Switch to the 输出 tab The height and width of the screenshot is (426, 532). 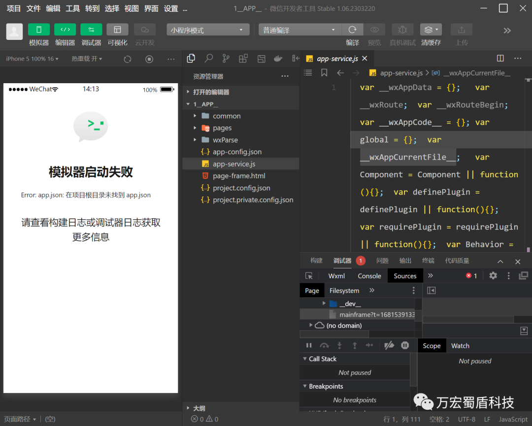(405, 261)
